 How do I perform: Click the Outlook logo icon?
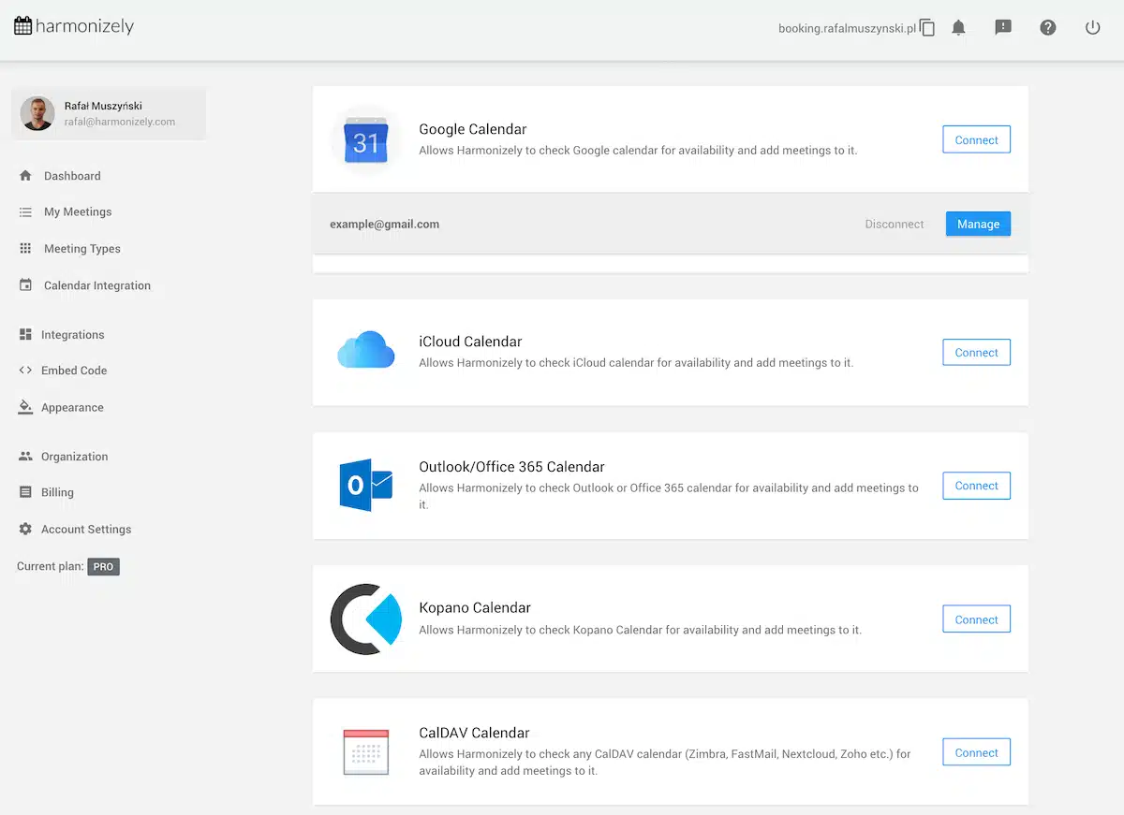(365, 485)
